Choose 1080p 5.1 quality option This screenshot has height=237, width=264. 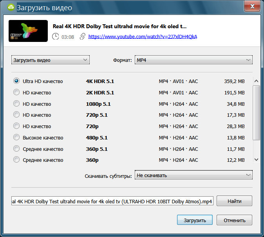[x=16, y=104]
